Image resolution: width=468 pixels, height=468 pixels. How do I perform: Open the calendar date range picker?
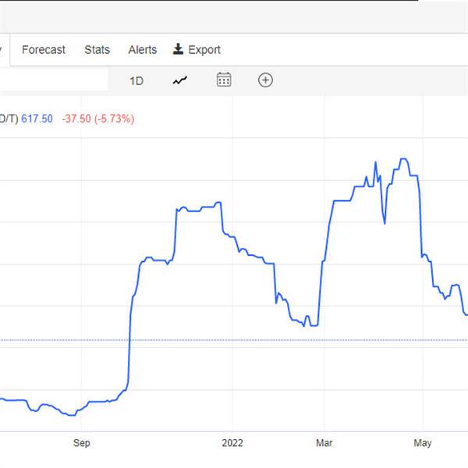[224, 80]
